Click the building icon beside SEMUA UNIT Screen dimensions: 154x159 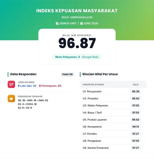tap(57, 23)
